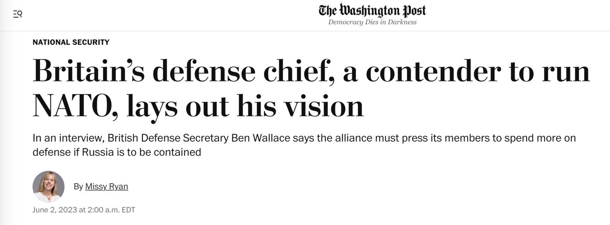The height and width of the screenshot is (225, 610).
Task: Click the June 2, 2023 publication date
Action: pyautogui.click(x=51, y=210)
